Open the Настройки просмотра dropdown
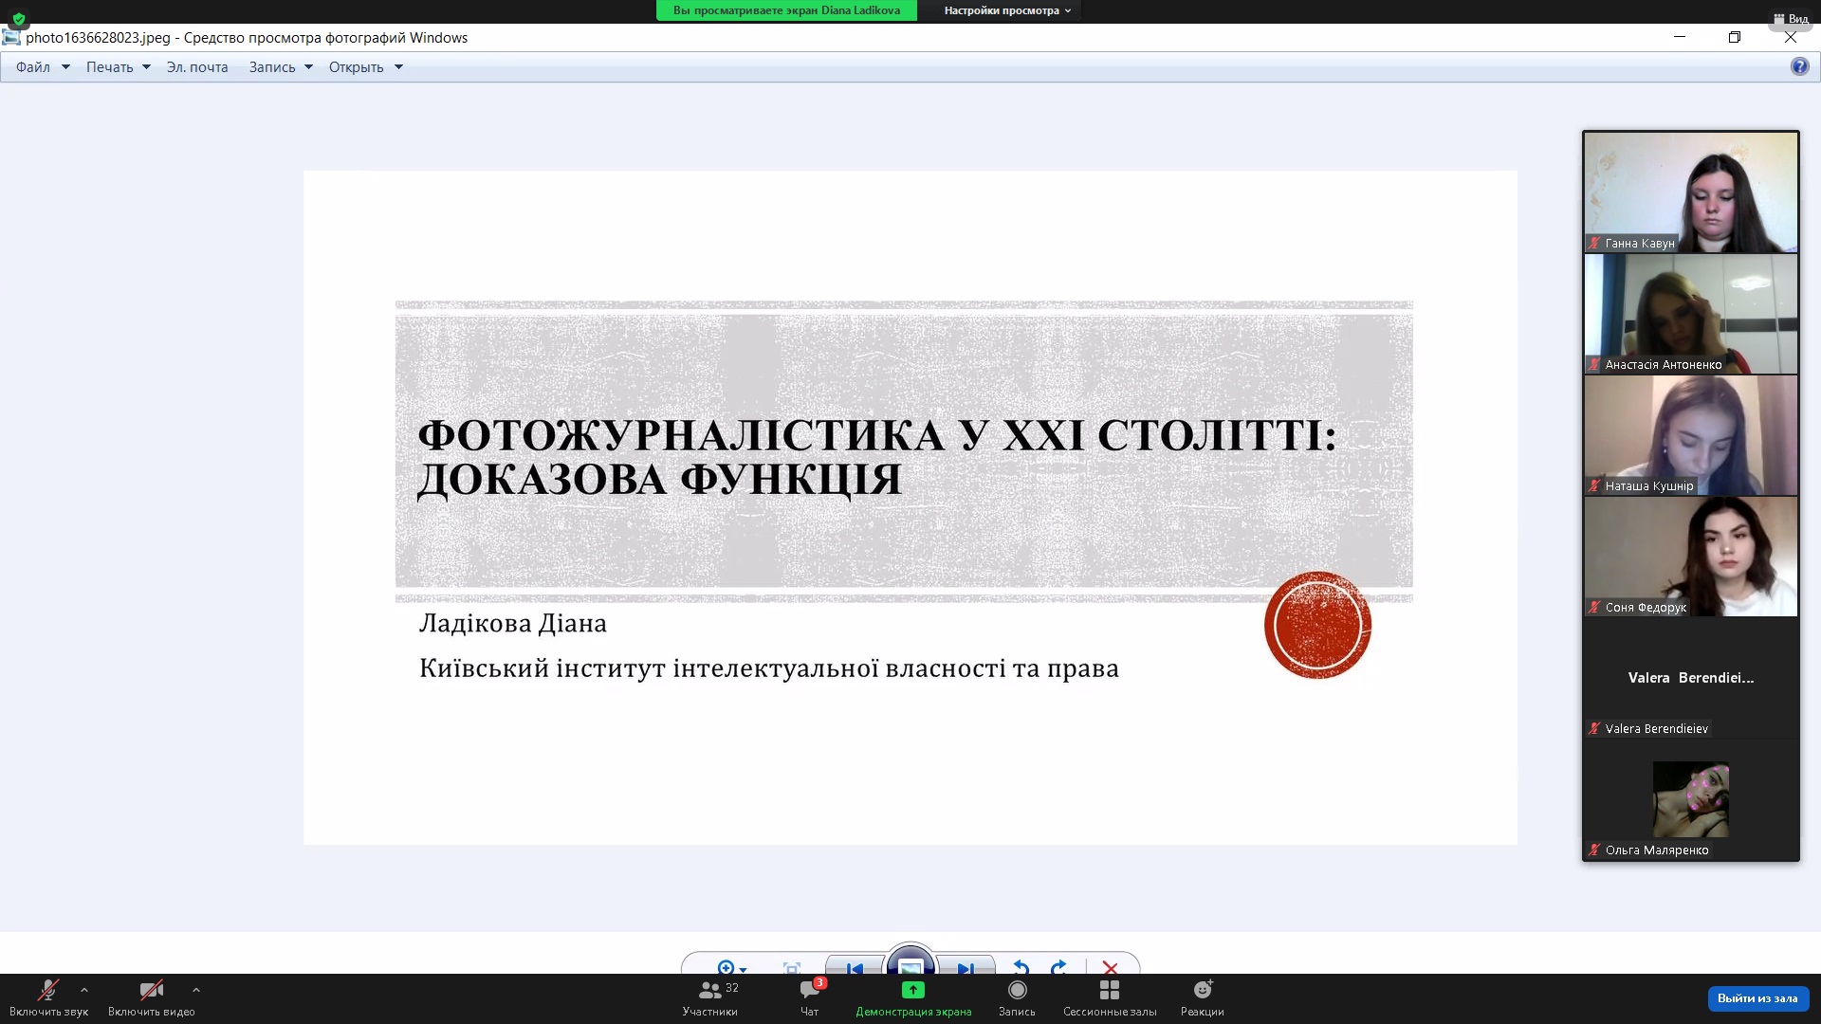 [x=1007, y=10]
